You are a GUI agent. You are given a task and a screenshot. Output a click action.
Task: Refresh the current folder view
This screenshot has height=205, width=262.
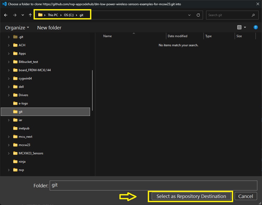point(198,15)
